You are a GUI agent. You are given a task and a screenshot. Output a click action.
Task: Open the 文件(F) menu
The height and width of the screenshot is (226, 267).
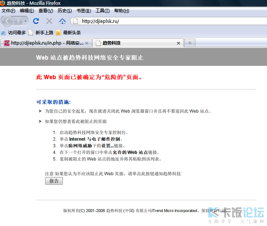point(8,11)
